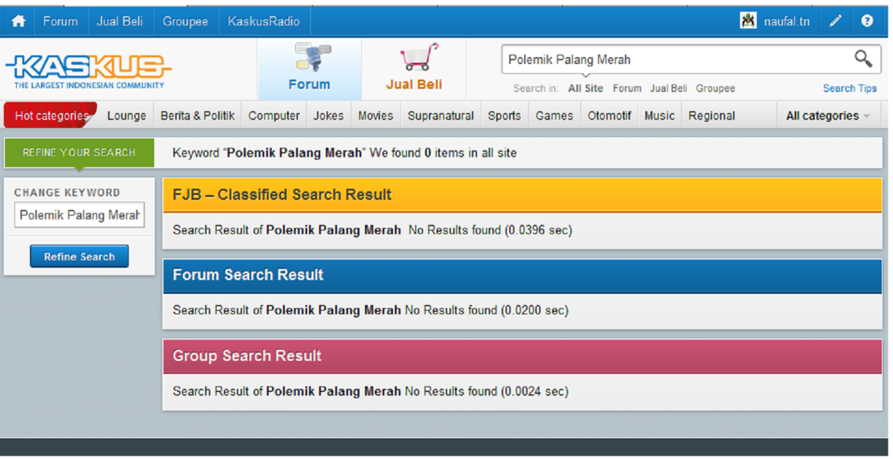893x459 pixels.
Task: Click the Group Search Result heading
Action: coord(247,356)
